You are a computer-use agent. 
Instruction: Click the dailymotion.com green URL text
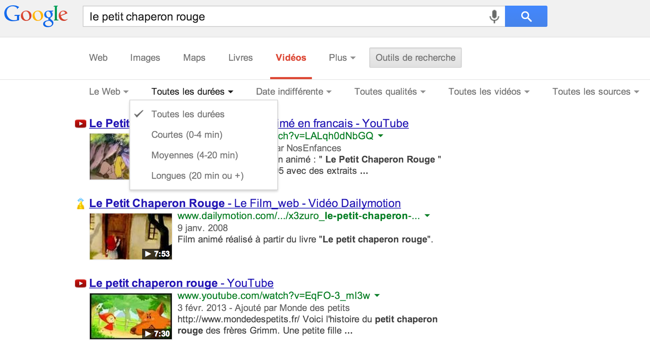299,216
